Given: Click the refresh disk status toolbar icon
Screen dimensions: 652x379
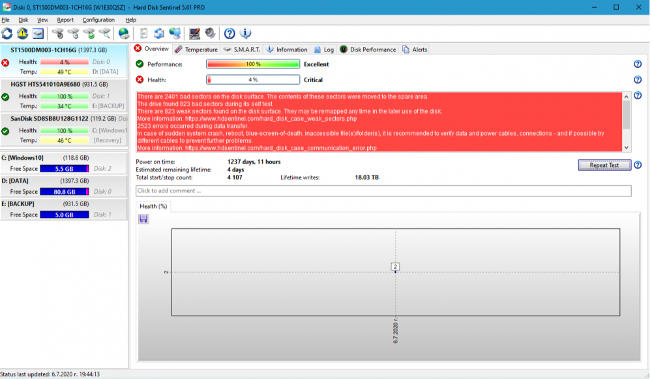Looking at the screenshot, I should pos(7,33).
